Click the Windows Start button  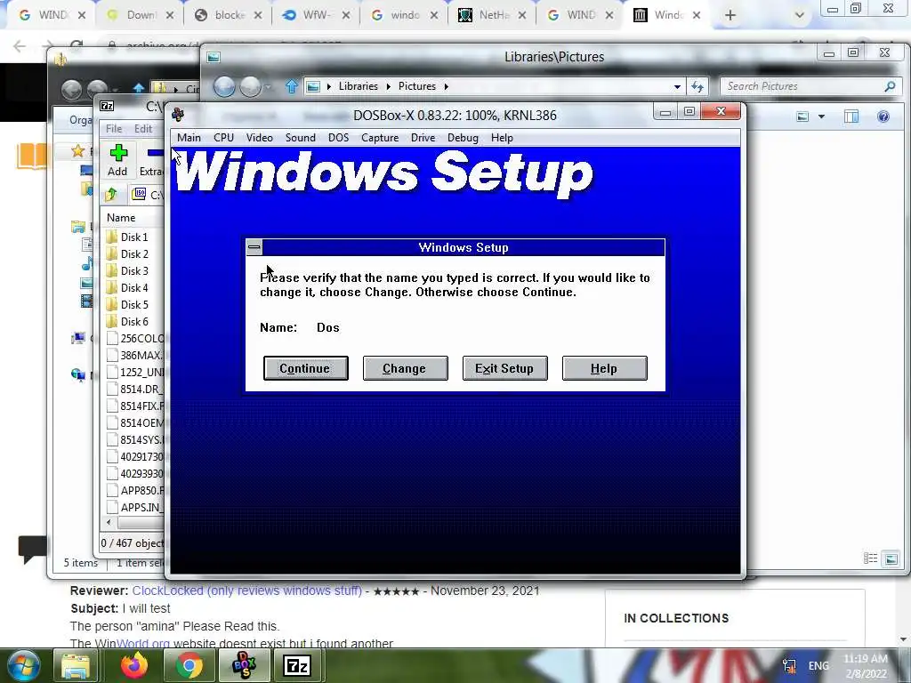[x=24, y=665]
